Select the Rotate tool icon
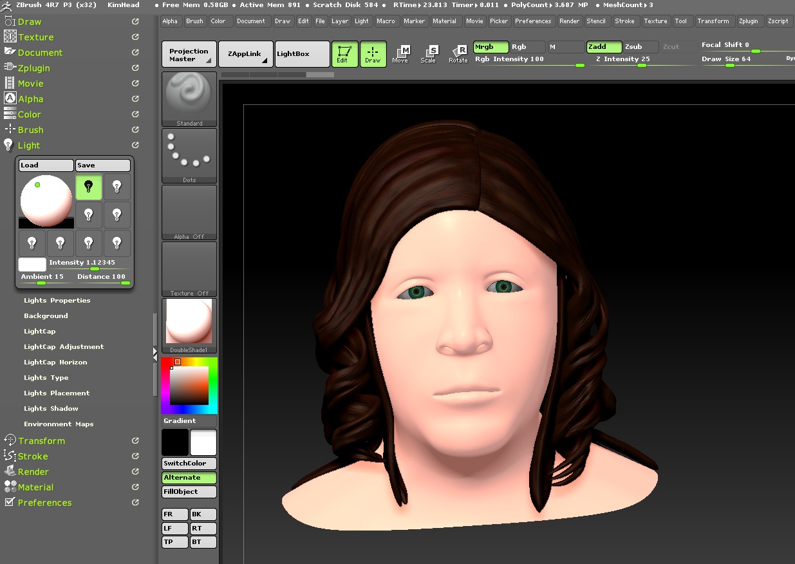 (458, 54)
